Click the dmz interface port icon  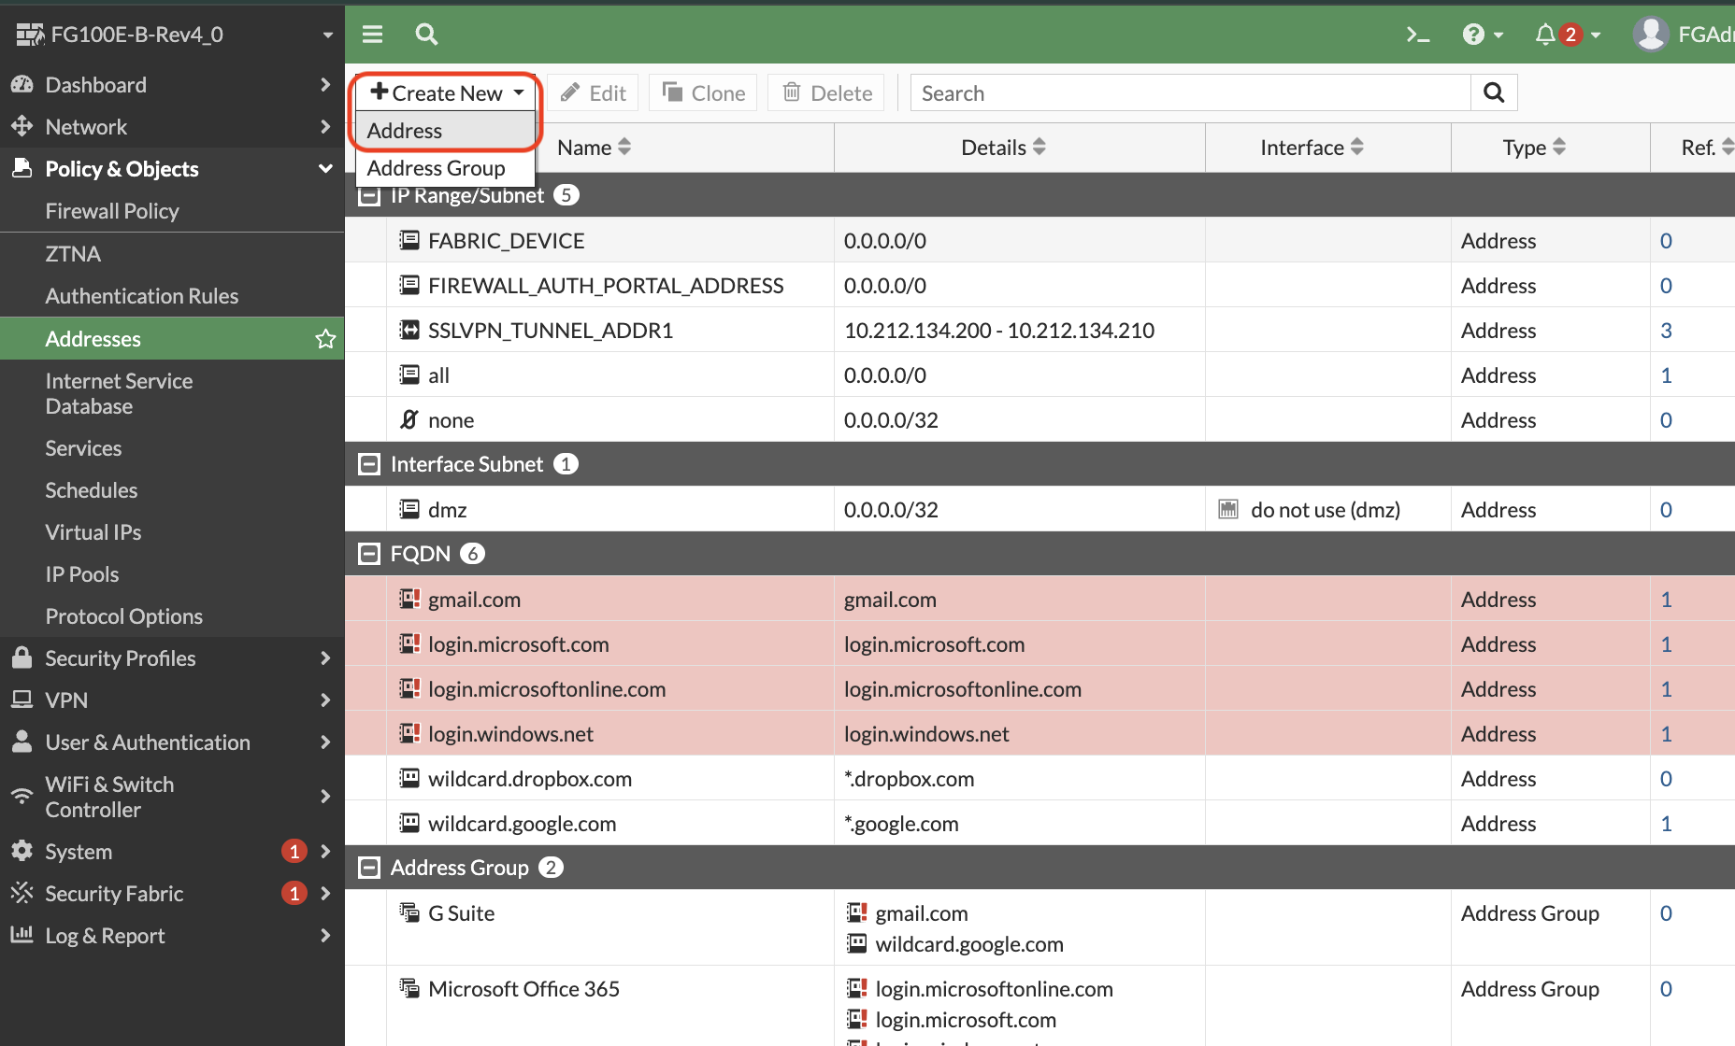tap(1228, 509)
